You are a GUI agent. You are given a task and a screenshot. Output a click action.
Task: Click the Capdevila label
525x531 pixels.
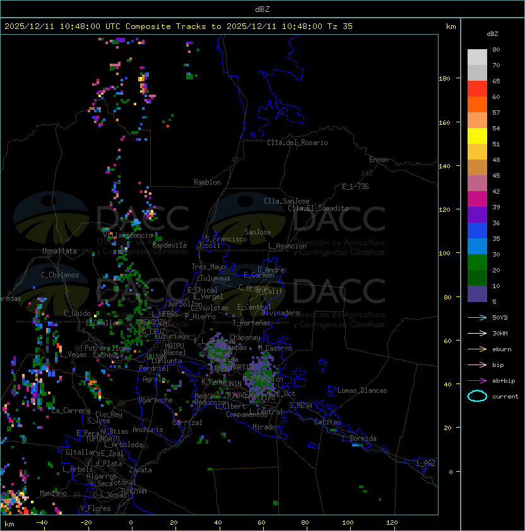point(170,245)
